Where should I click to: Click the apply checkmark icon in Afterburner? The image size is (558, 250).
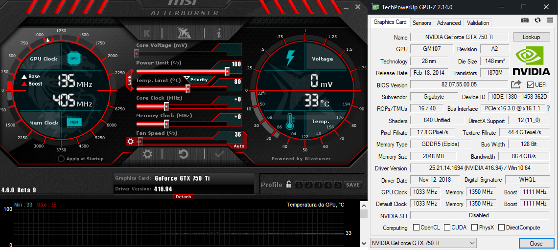(219, 154)
